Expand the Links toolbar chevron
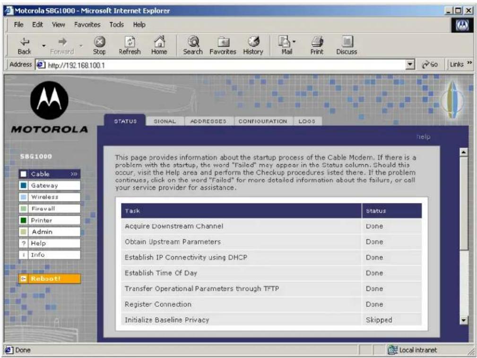 [469, 63]
